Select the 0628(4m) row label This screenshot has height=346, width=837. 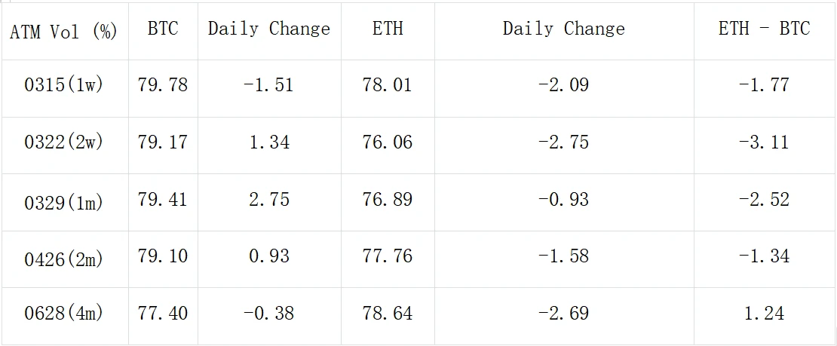[63, 313]
